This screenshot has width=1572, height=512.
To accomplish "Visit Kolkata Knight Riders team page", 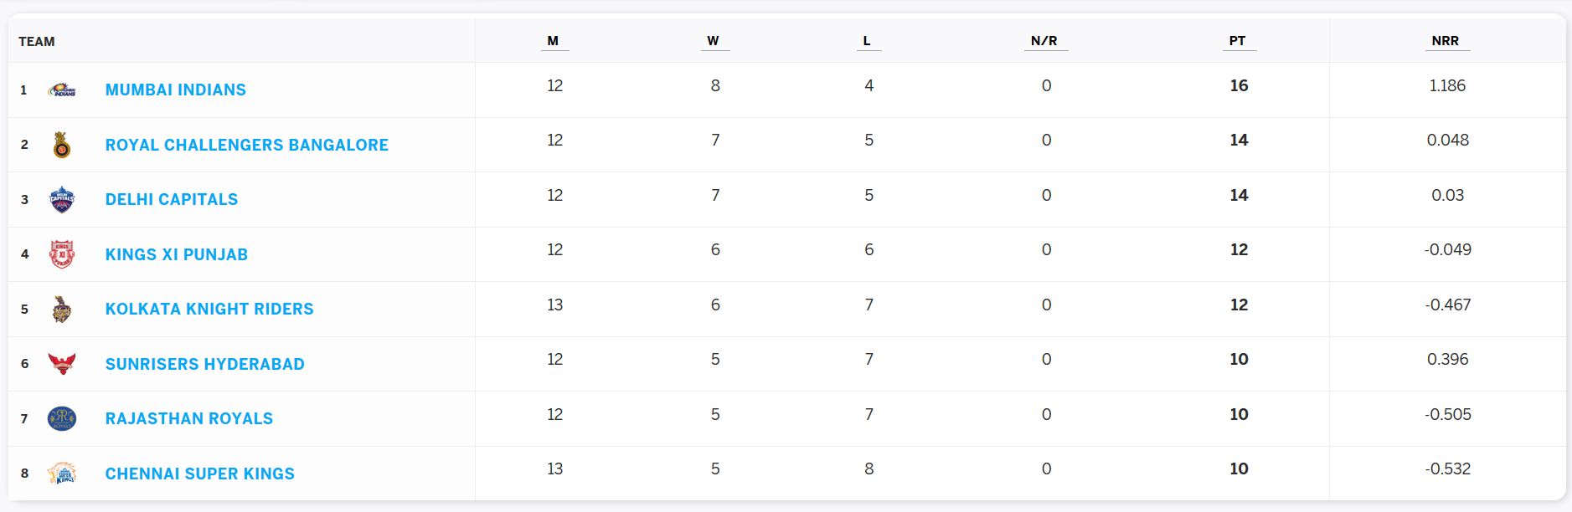I will [209, 309].
